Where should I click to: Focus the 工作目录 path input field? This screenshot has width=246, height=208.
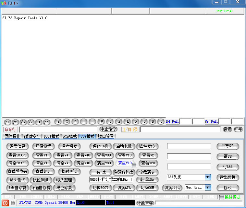coord(180,129)
